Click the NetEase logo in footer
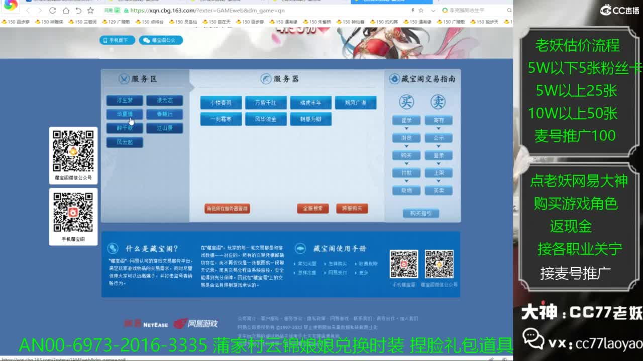The width and height of the screenshot is (643, 361). [146, 324]
